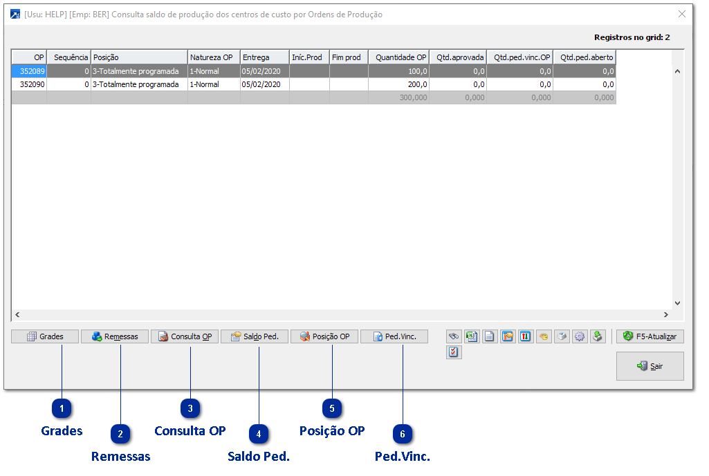Click the horizontal scrollbar left arrow
This screenshot has width=709, height=476.
[17, 315]
